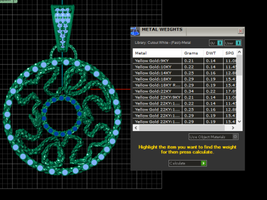This screenshot has width=267, height=200.
Task: Sort table by Grams column header
Action: pos(192,53)
